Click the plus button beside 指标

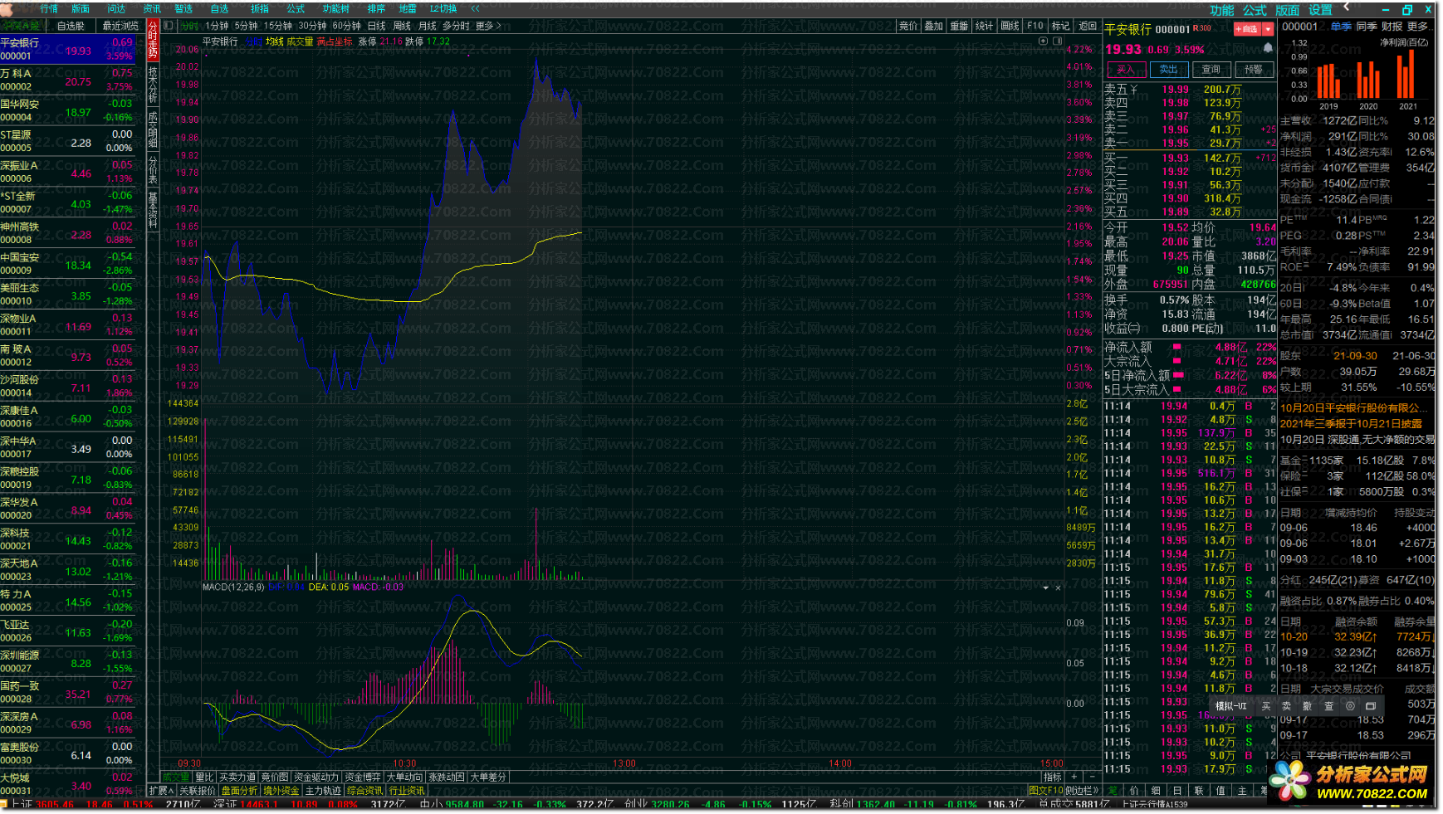1074,777
